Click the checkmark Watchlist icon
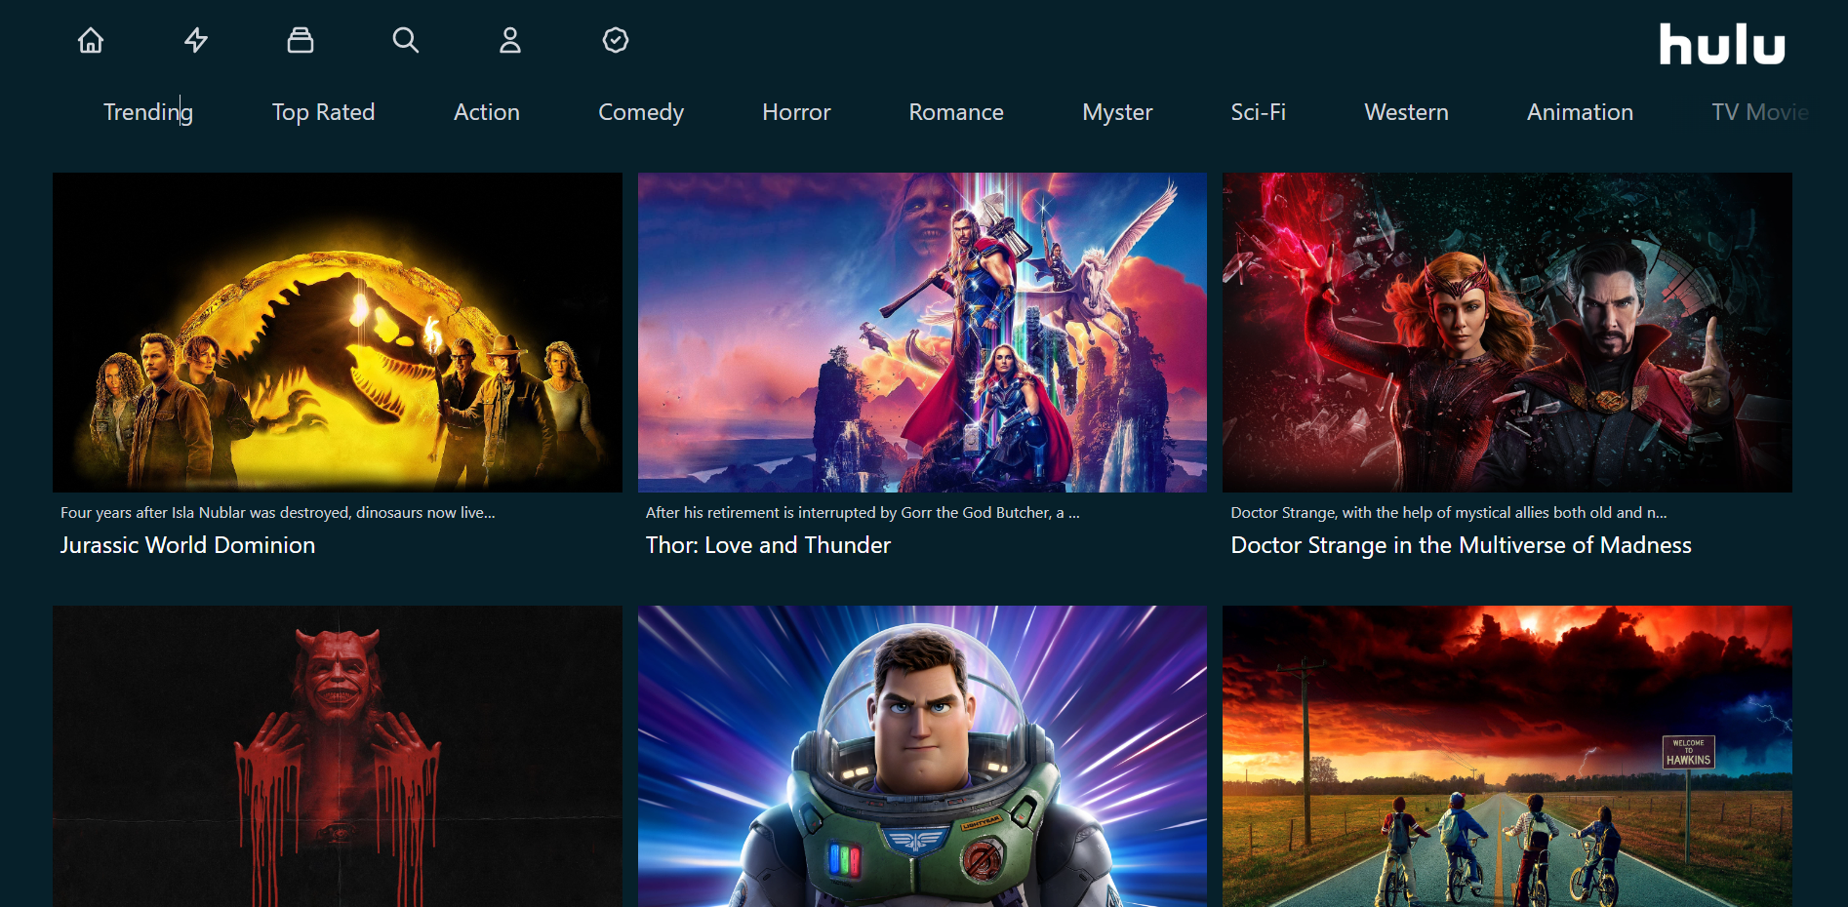The image size is (1848, 907). [616, 40]
